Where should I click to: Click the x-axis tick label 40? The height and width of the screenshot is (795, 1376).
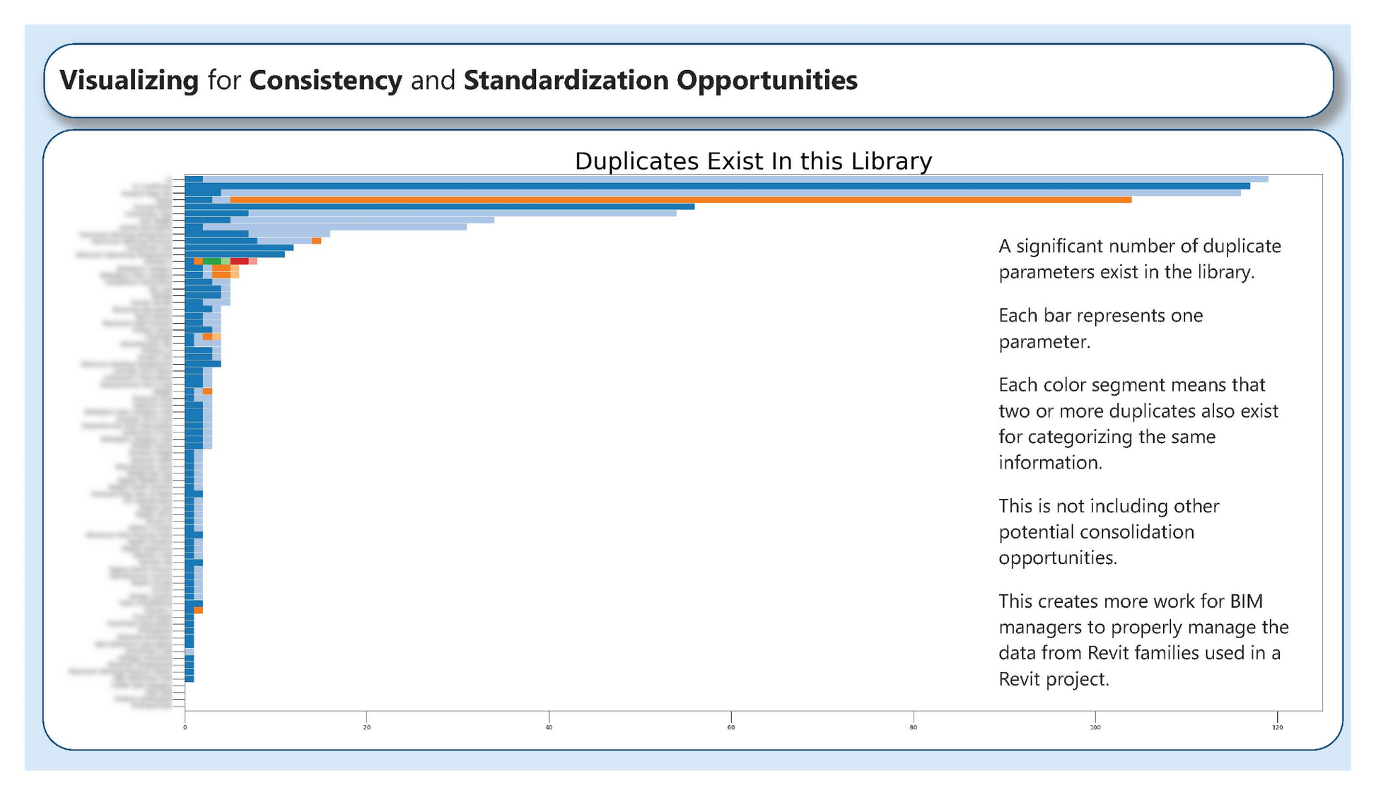tap(549, 727)
